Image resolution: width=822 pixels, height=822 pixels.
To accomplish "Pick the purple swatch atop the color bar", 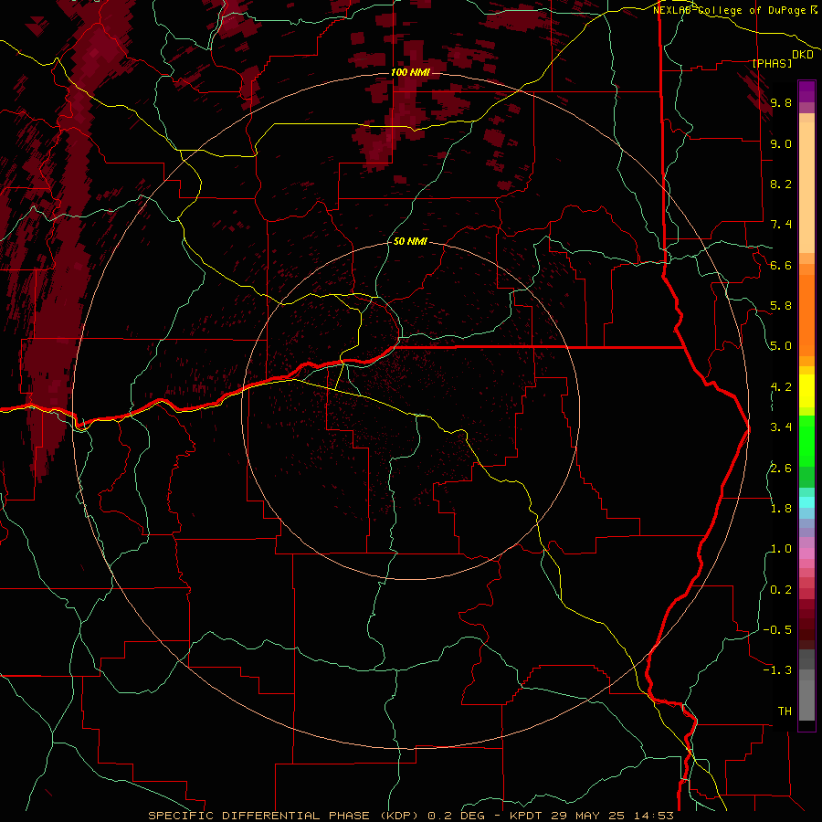I will [806, 91].
